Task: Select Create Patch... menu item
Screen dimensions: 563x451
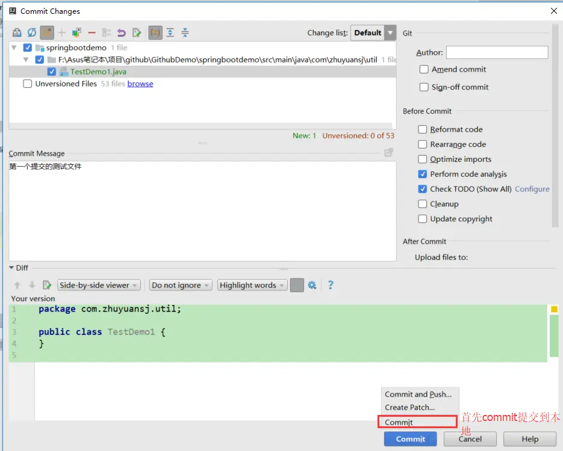Action: (409, 408)
